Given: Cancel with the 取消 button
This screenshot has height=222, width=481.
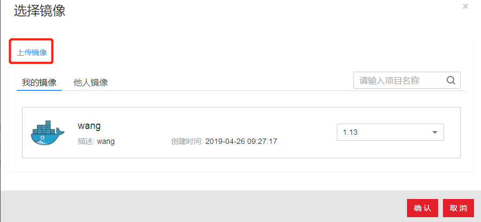Looking at the screenshot, I should point(458,208).
